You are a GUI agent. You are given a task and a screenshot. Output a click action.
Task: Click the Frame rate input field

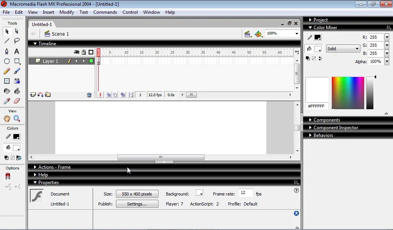[246, 193]
